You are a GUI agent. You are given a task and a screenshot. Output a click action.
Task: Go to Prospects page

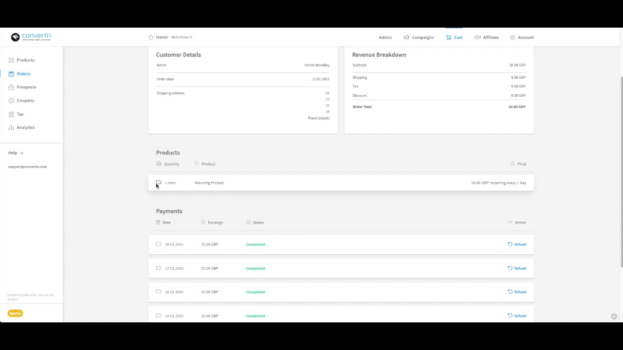tap(26, 87)
